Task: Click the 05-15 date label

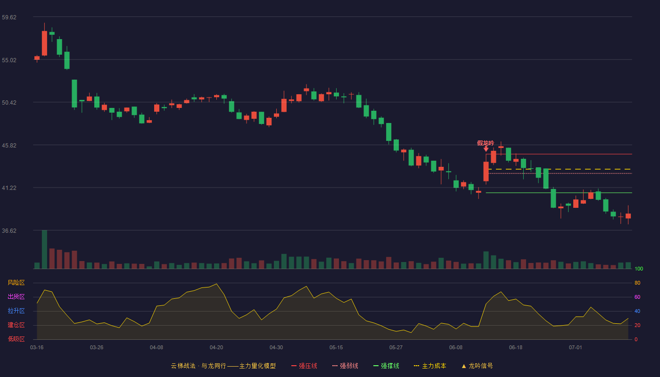Action: [x=336, y=347]
